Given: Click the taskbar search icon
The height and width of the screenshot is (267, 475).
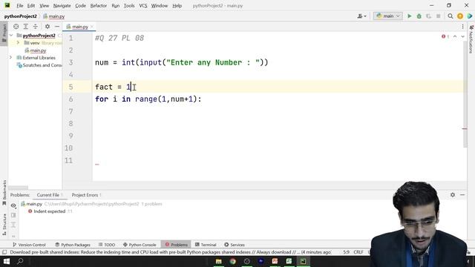Looking at the screenshot, I should pyautogui.click(x=20, y=261).
